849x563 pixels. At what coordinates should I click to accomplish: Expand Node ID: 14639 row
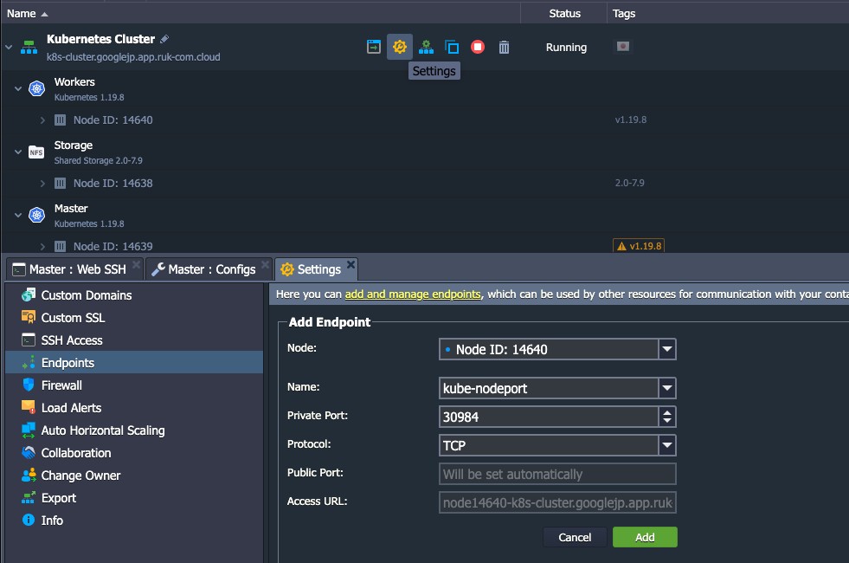click(x=42, y=247)
